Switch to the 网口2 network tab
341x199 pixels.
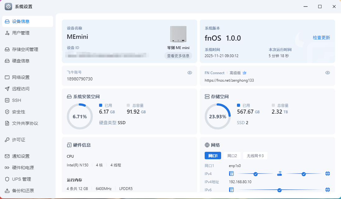point(232,156)
